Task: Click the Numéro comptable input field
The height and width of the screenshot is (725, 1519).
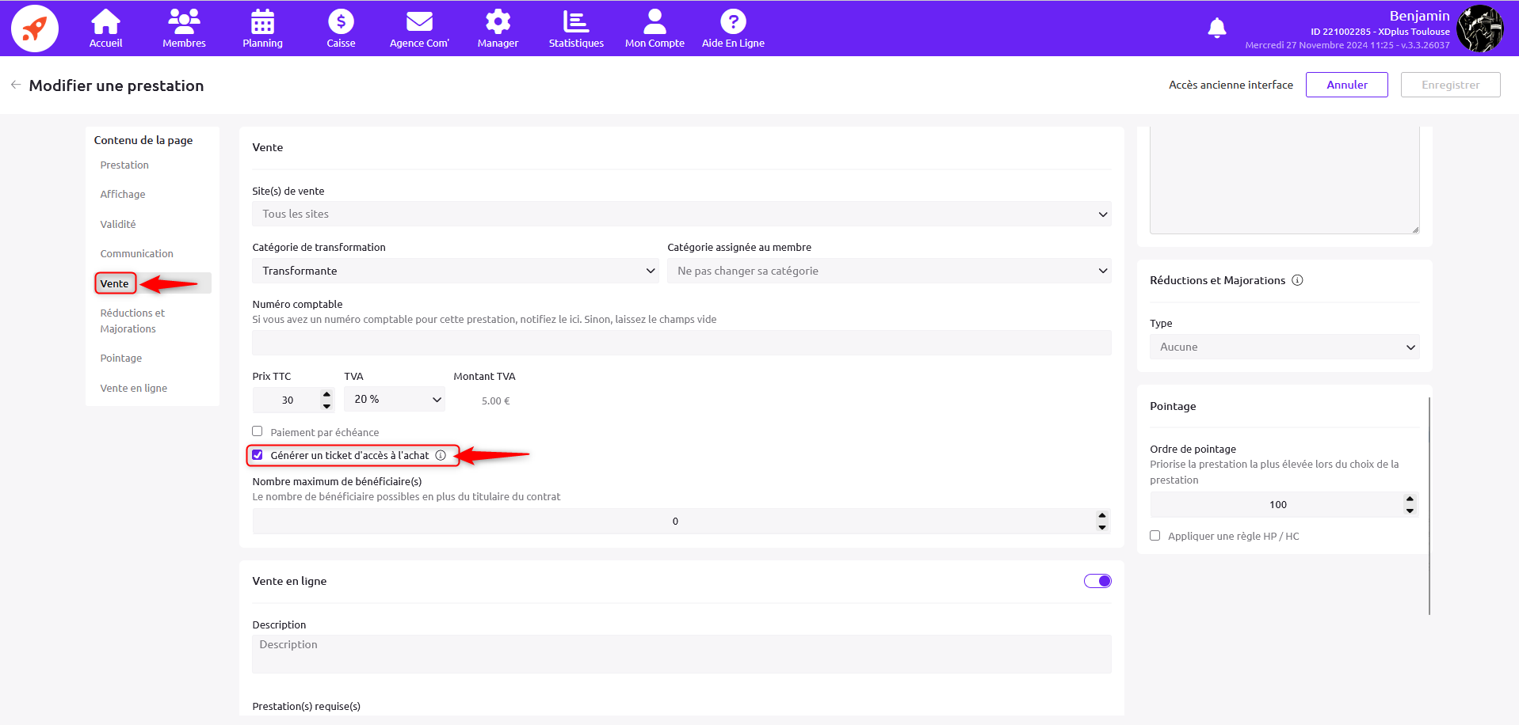Action: [x=681, y=343]
